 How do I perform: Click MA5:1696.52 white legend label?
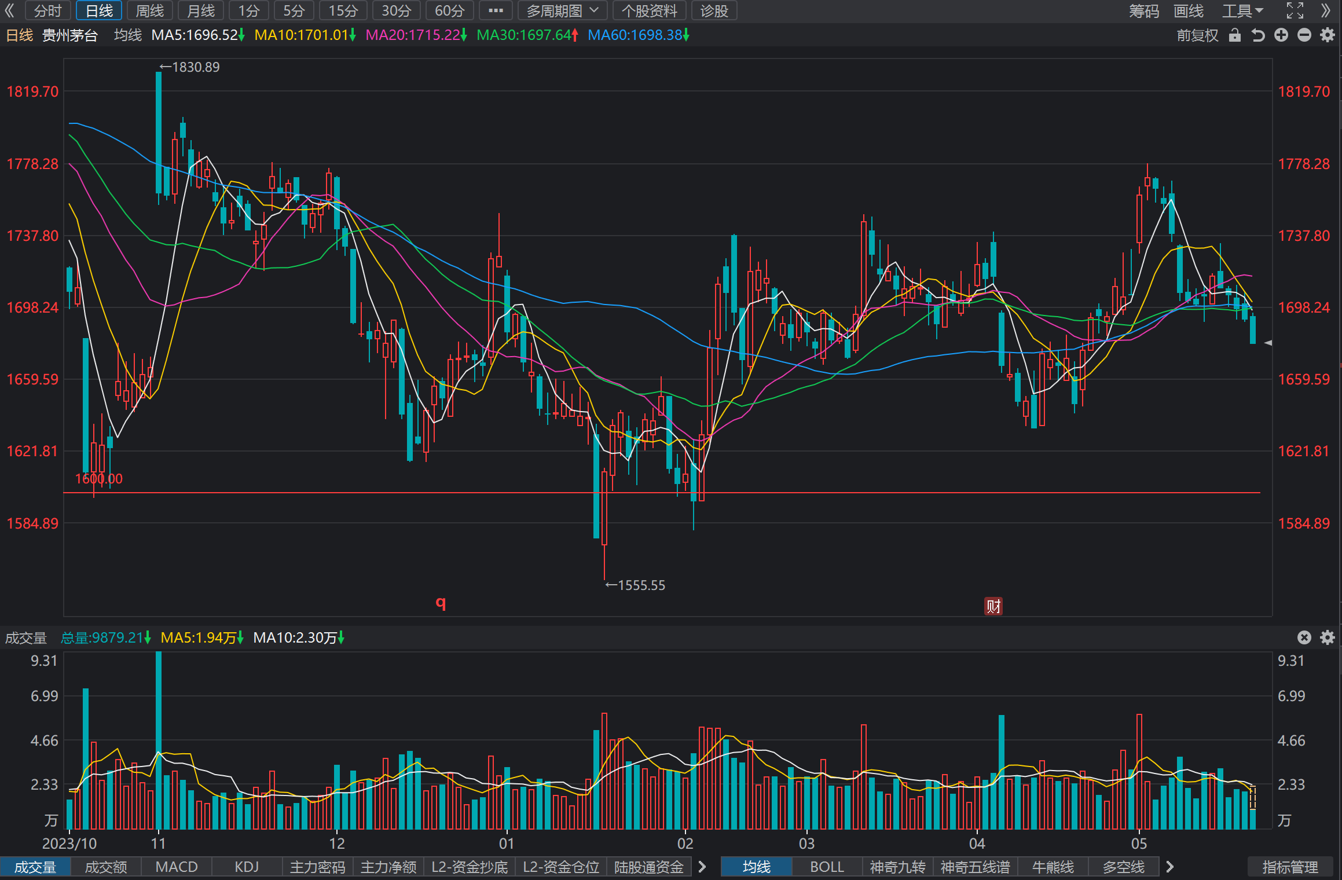pos(197,35)
